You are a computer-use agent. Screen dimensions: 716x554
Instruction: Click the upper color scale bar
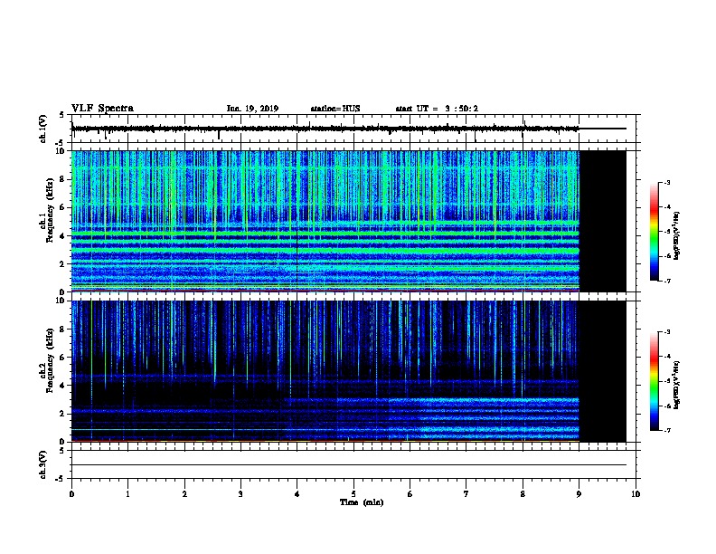tap(655, 232)
